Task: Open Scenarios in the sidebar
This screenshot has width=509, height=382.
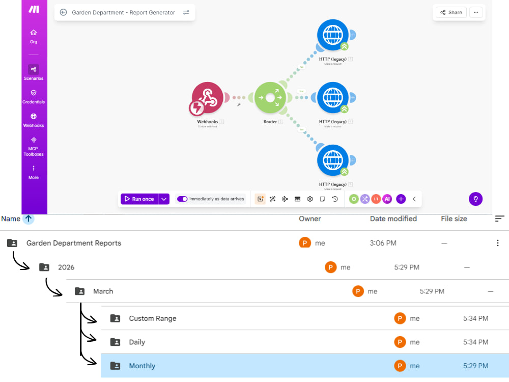Action: pos(34,72)
